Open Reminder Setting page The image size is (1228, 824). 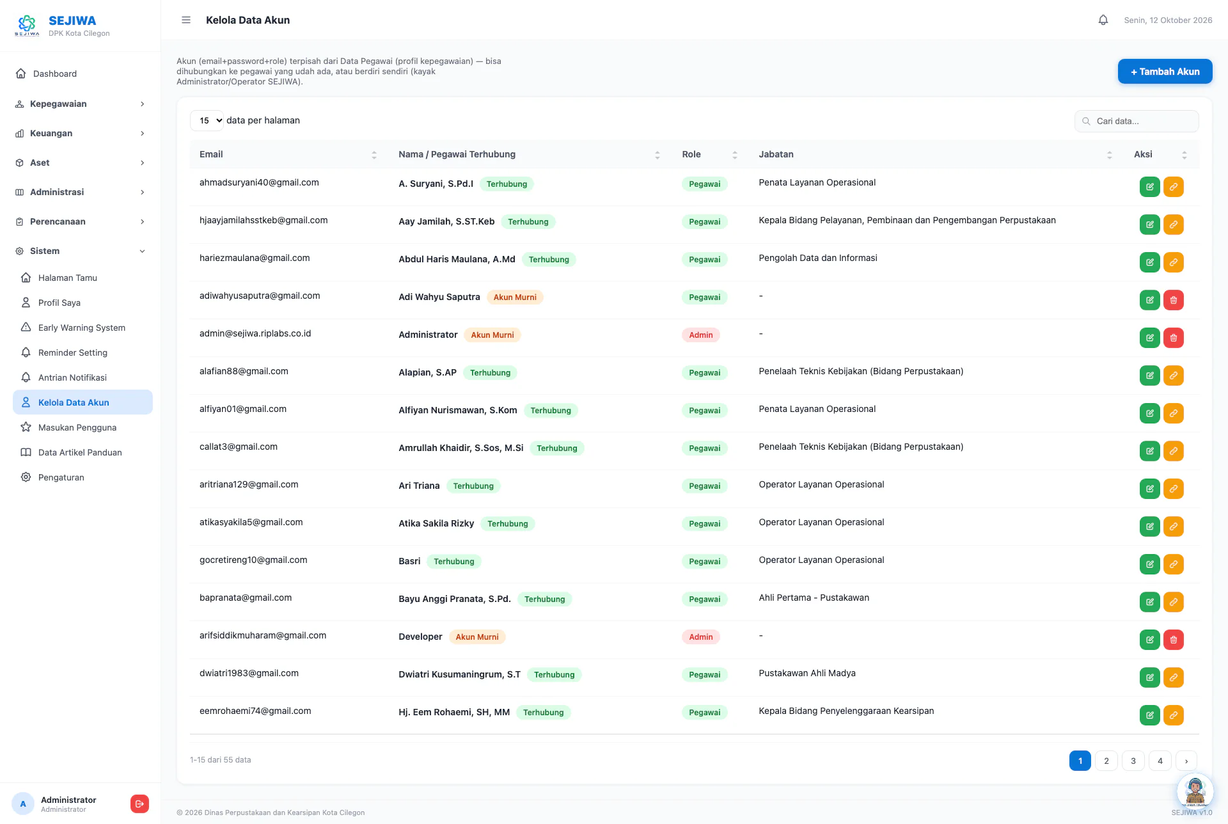(83, 353)
